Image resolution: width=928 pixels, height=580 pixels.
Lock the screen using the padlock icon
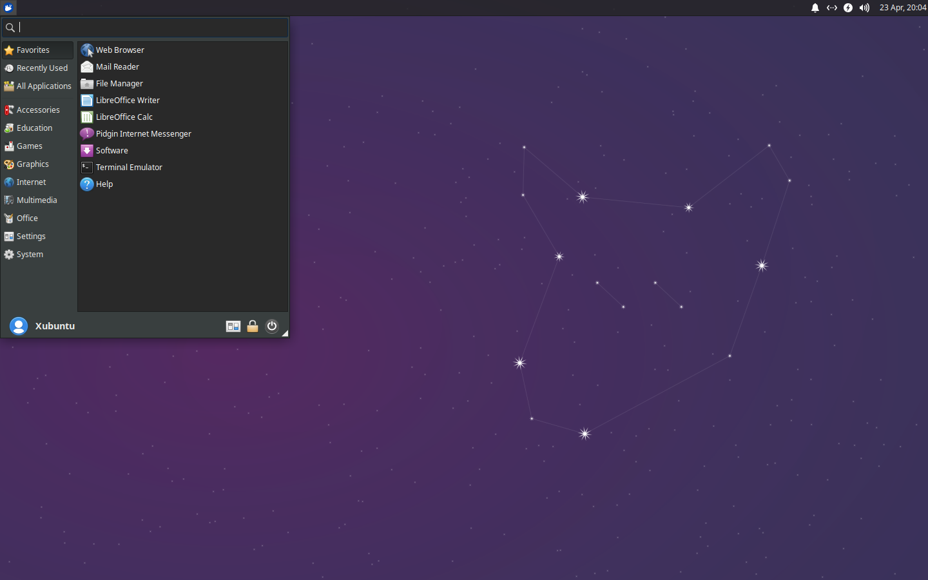252,326
